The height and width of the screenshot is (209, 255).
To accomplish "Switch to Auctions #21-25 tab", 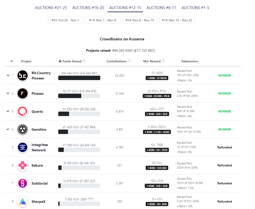I will coord(51,8).
